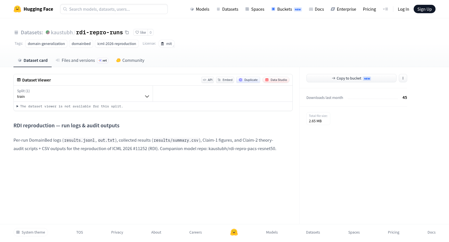449x242 pixels.
Task: Click the Datasets stack icon beside title
Action: tap(16, 32)
